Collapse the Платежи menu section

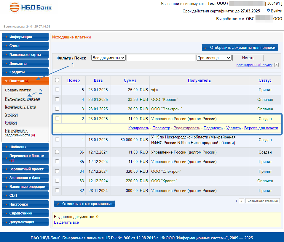click(6, 81)
